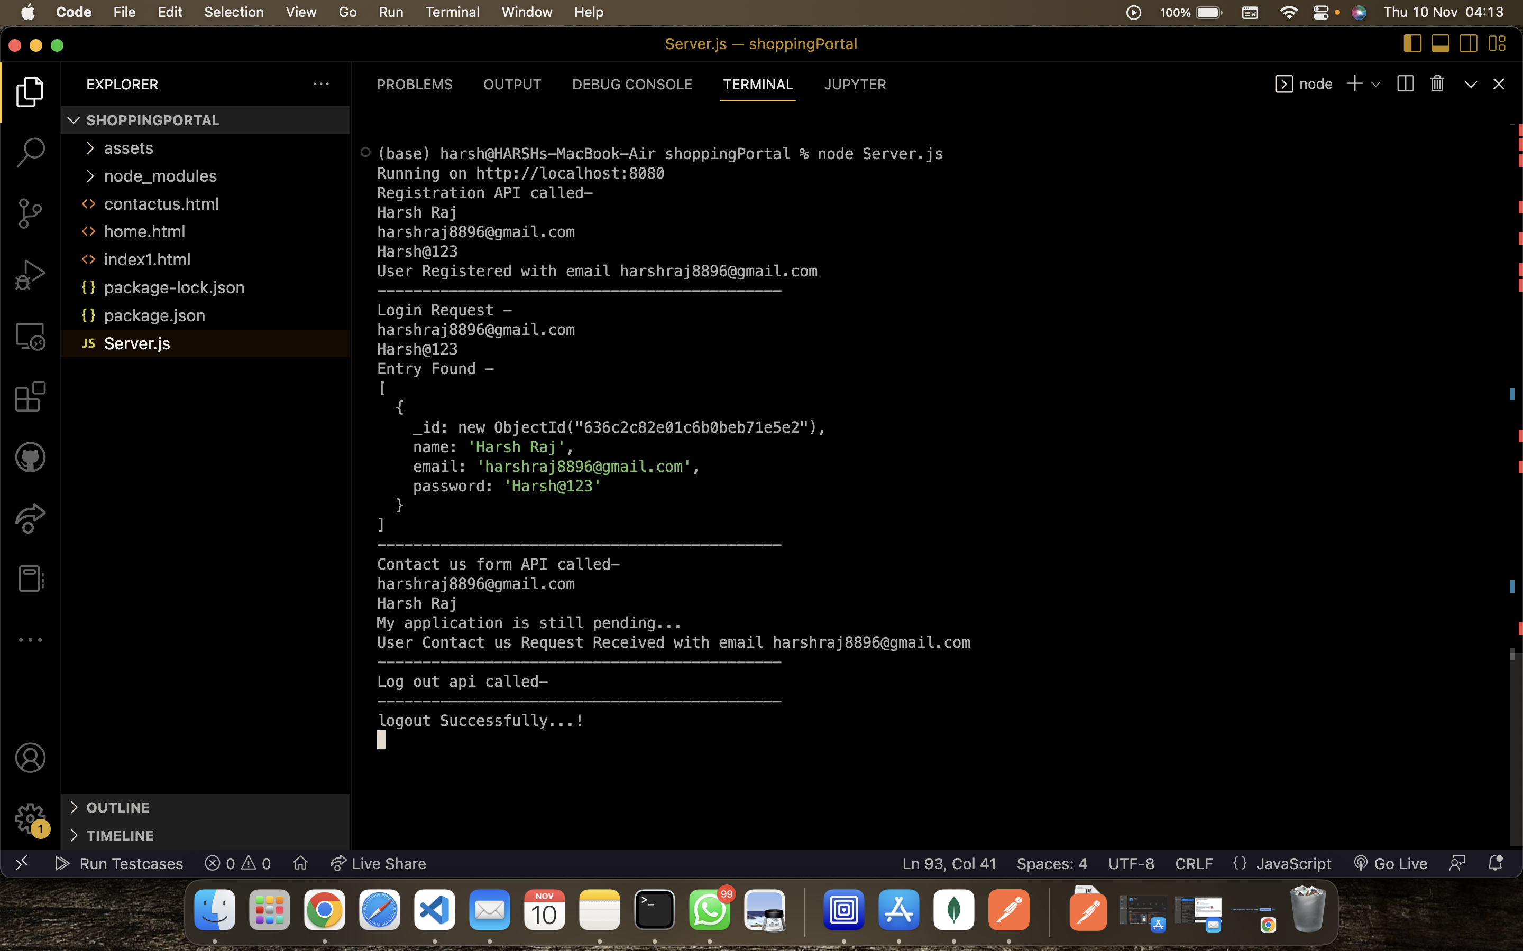1523x951 pixels.
Task: Click Run Testcases in status bar
Action: (x=119, y=863)
